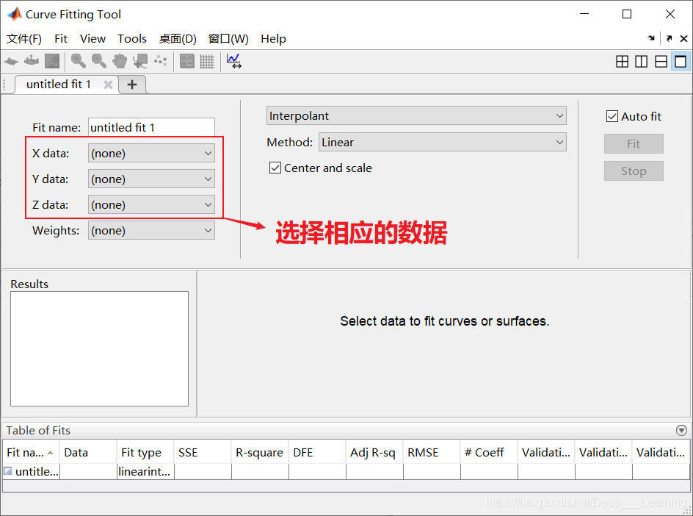Image resolution: width=693 pixels, height=516 pixels.
Task: Select the Zoom In tool
Action: (x=78, y=62)
